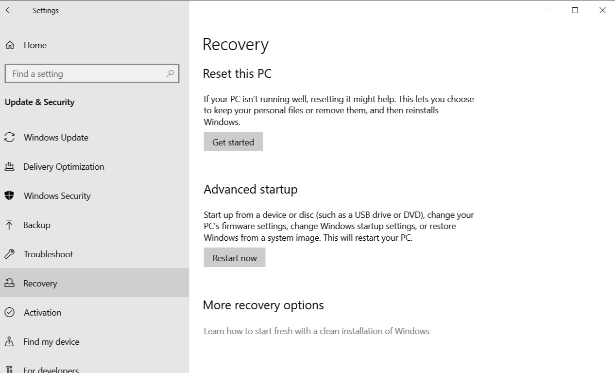Click the Reset this PC heading
The image size is (615, 373).
pos(237,74)
